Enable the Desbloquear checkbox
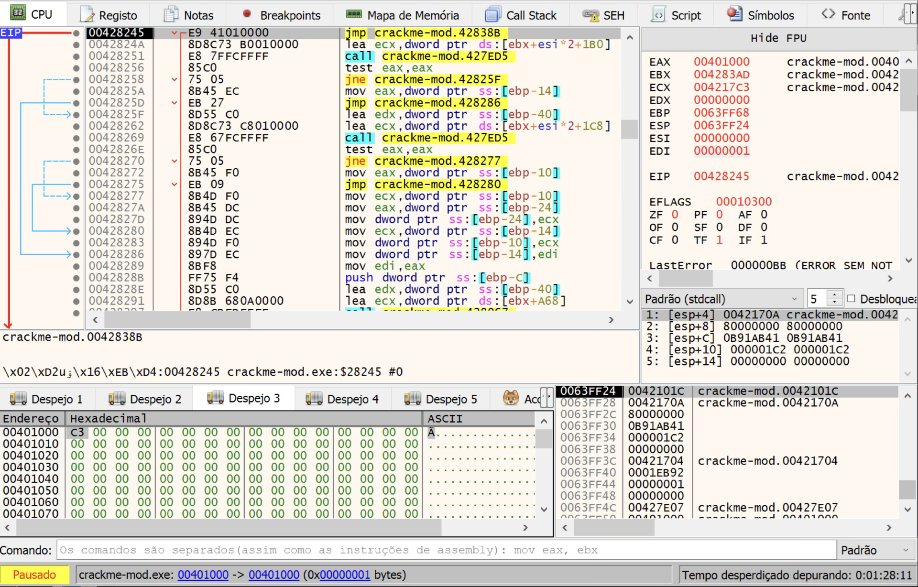The width and height of the screenshot is (918, 587). coord(851,299)
